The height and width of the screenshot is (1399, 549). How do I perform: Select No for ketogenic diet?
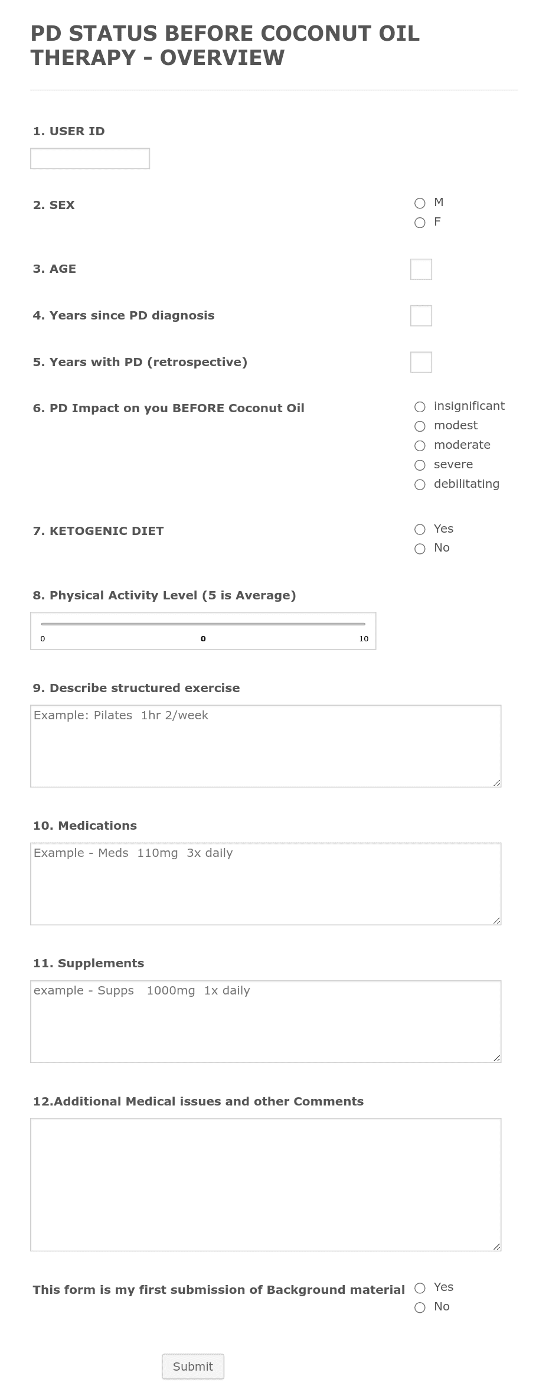pos(420,549)
